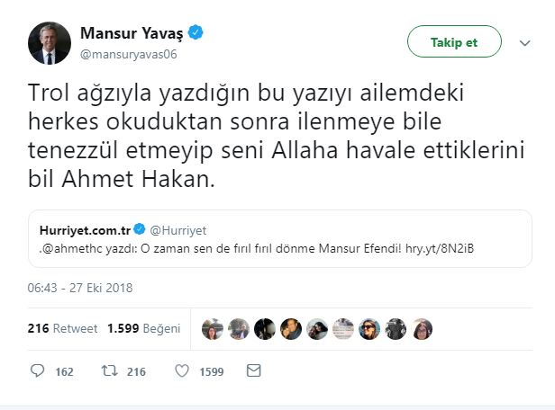Viewport: 555px width, 410px height.
Task: Open the 216 Retweet count list
Action: (63, 328)
